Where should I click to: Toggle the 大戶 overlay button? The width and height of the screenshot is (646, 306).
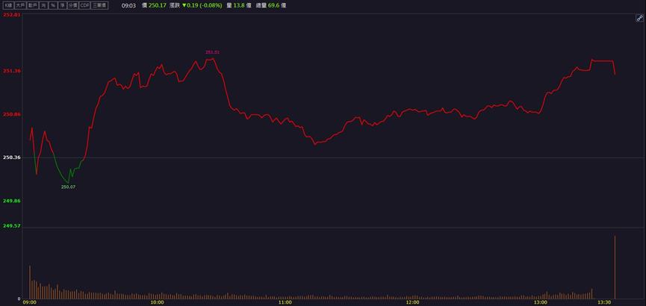pos(21,5)
